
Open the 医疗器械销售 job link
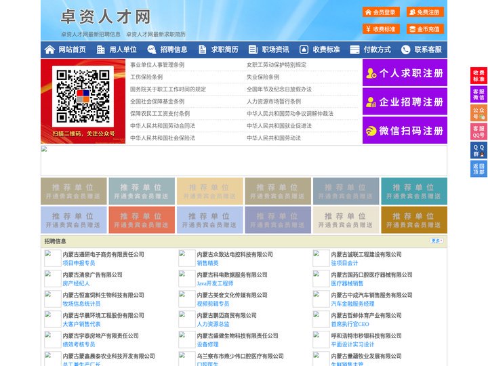pyautogui.click(x=347, y=283)
